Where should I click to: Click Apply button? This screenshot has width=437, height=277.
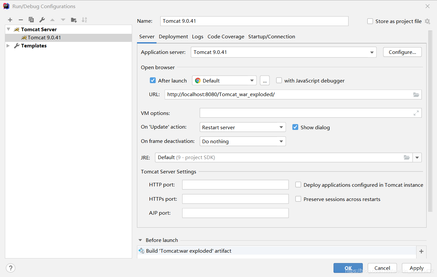point(417,268)
